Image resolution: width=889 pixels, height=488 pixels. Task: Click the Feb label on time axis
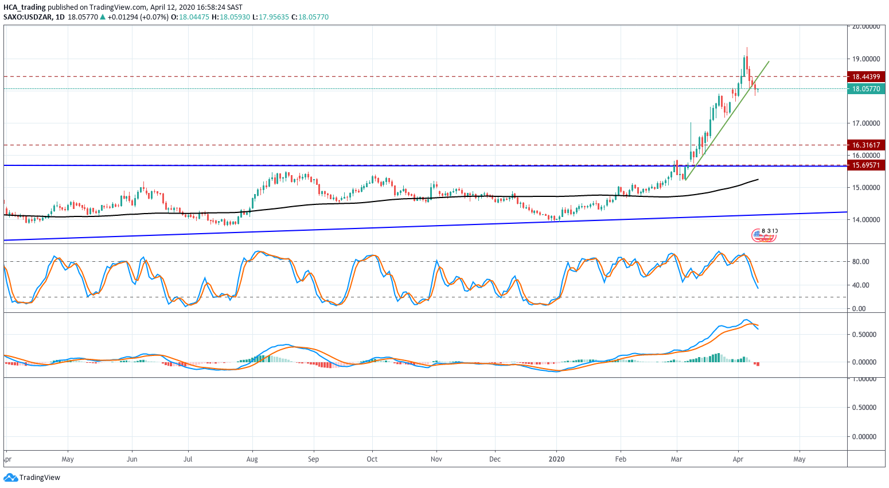[x=620, y=459]
